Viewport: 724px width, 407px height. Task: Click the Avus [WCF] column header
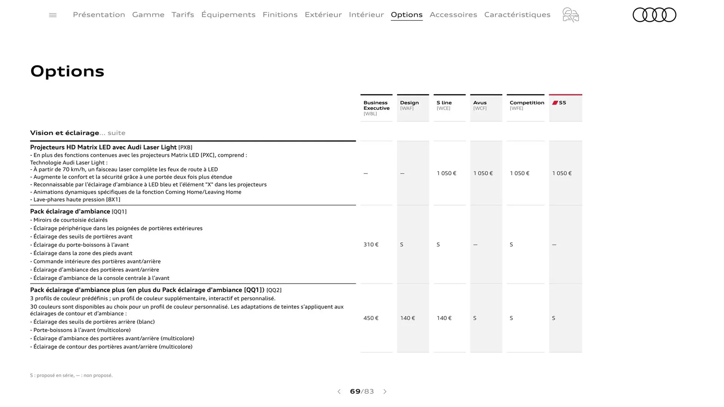pyautogui.click(x=486, y=108)
